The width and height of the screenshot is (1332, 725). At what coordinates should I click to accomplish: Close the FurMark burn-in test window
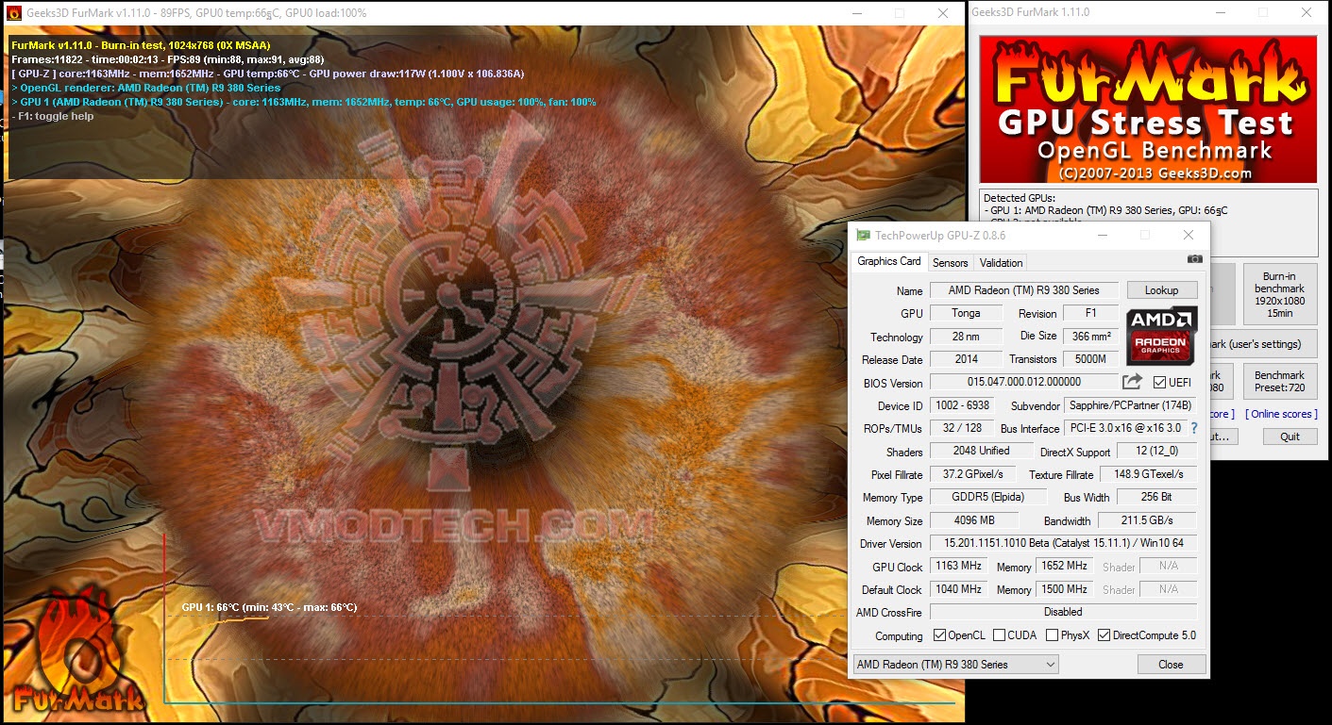pyautogui.click(x=943, y=13)
